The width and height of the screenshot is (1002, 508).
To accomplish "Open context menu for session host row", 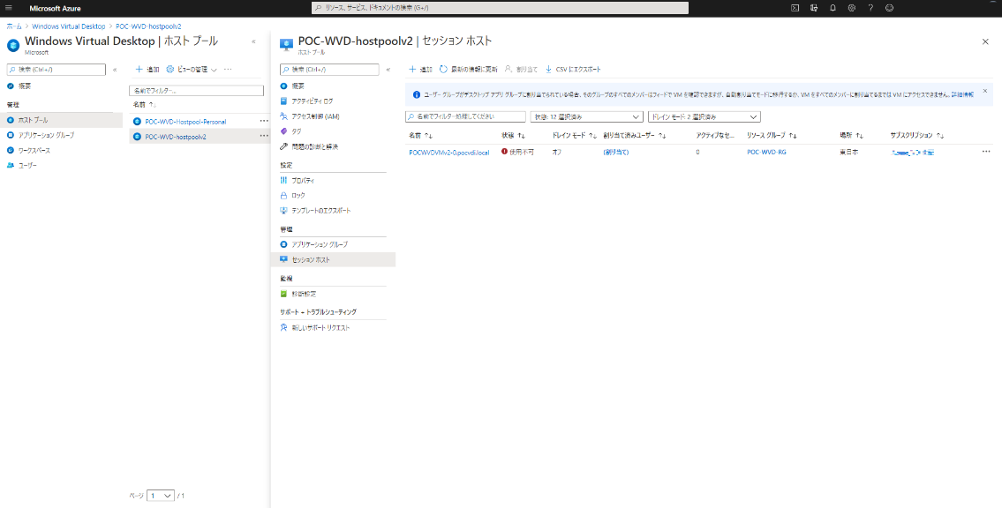I will (986, 152).
